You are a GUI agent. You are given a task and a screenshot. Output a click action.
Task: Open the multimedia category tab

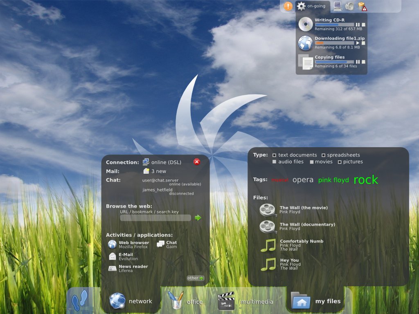pyautogui.click(x=246, y=302)
